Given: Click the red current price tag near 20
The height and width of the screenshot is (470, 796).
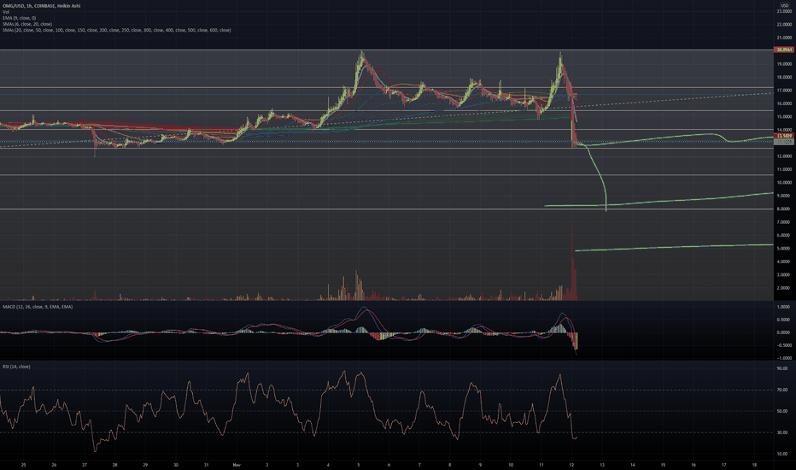Looking at the screenshot, I should pos(783,50).
